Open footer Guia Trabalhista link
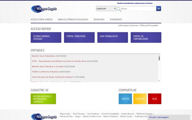This screenshot has height=120, width=192. (x=93, y=114)
